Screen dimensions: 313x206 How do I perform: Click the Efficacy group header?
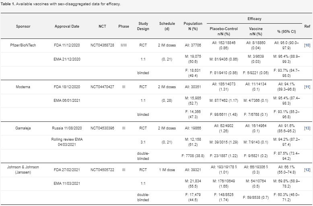pos(254,19)
